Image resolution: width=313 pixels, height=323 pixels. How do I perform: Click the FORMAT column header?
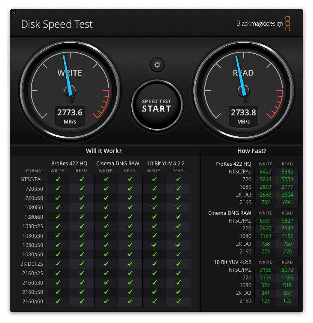35,171
